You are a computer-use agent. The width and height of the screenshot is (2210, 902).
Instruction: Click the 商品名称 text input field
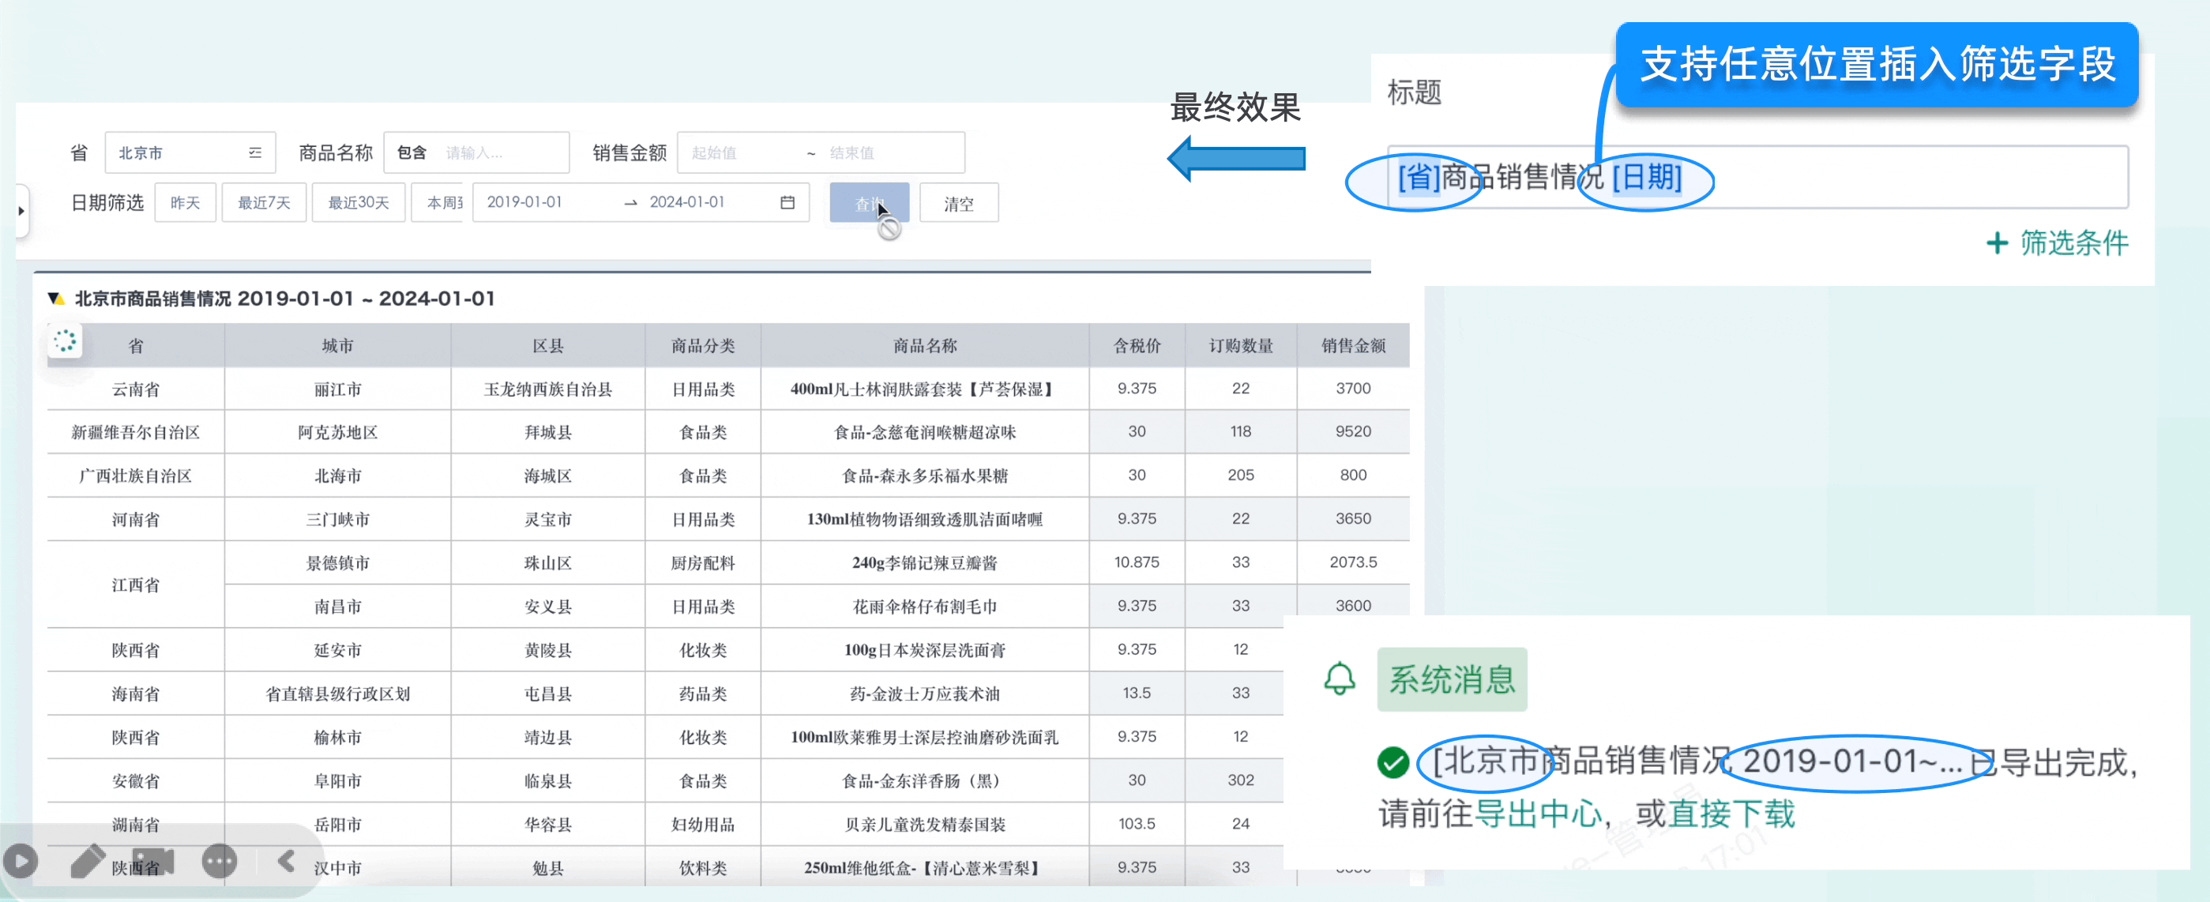(x=502, y=152)
